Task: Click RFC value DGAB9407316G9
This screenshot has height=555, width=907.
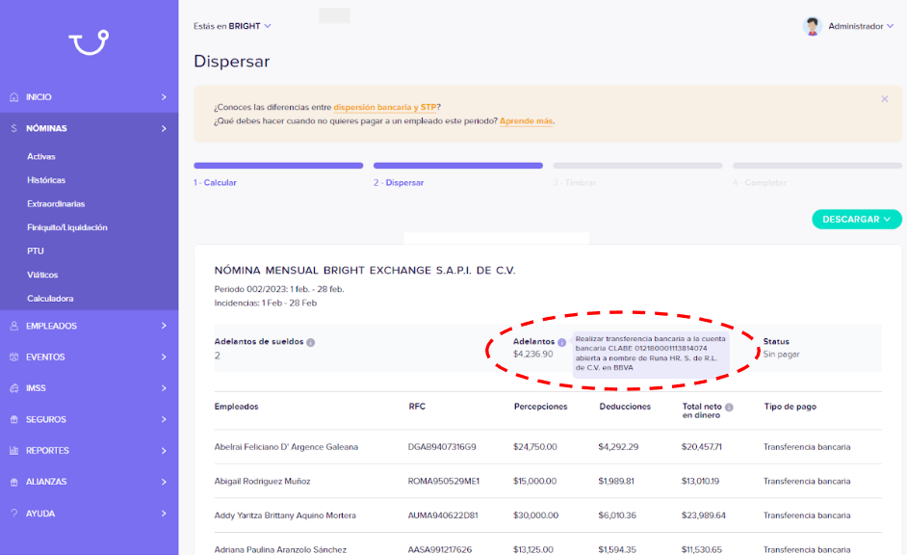Action: (x=443, y=447)
